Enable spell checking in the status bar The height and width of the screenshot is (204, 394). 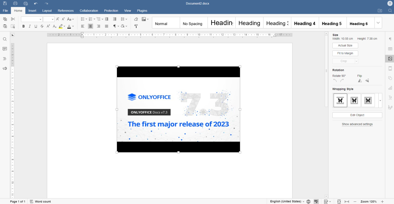point(316,201)
